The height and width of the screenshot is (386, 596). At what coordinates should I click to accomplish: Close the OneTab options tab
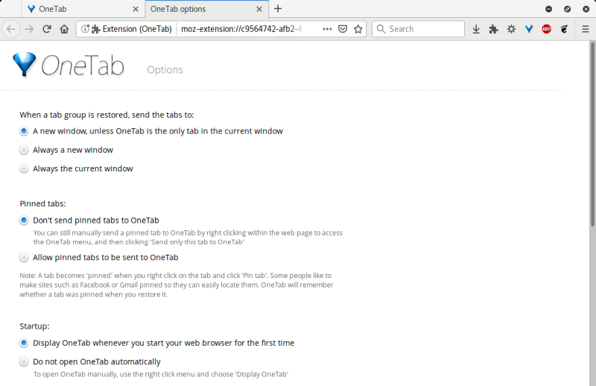point(259,9)
